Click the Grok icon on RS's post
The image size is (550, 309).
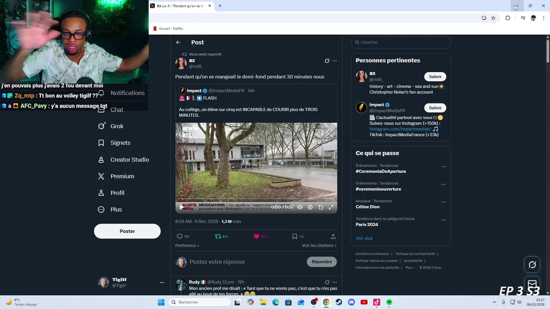click(327, 61)
